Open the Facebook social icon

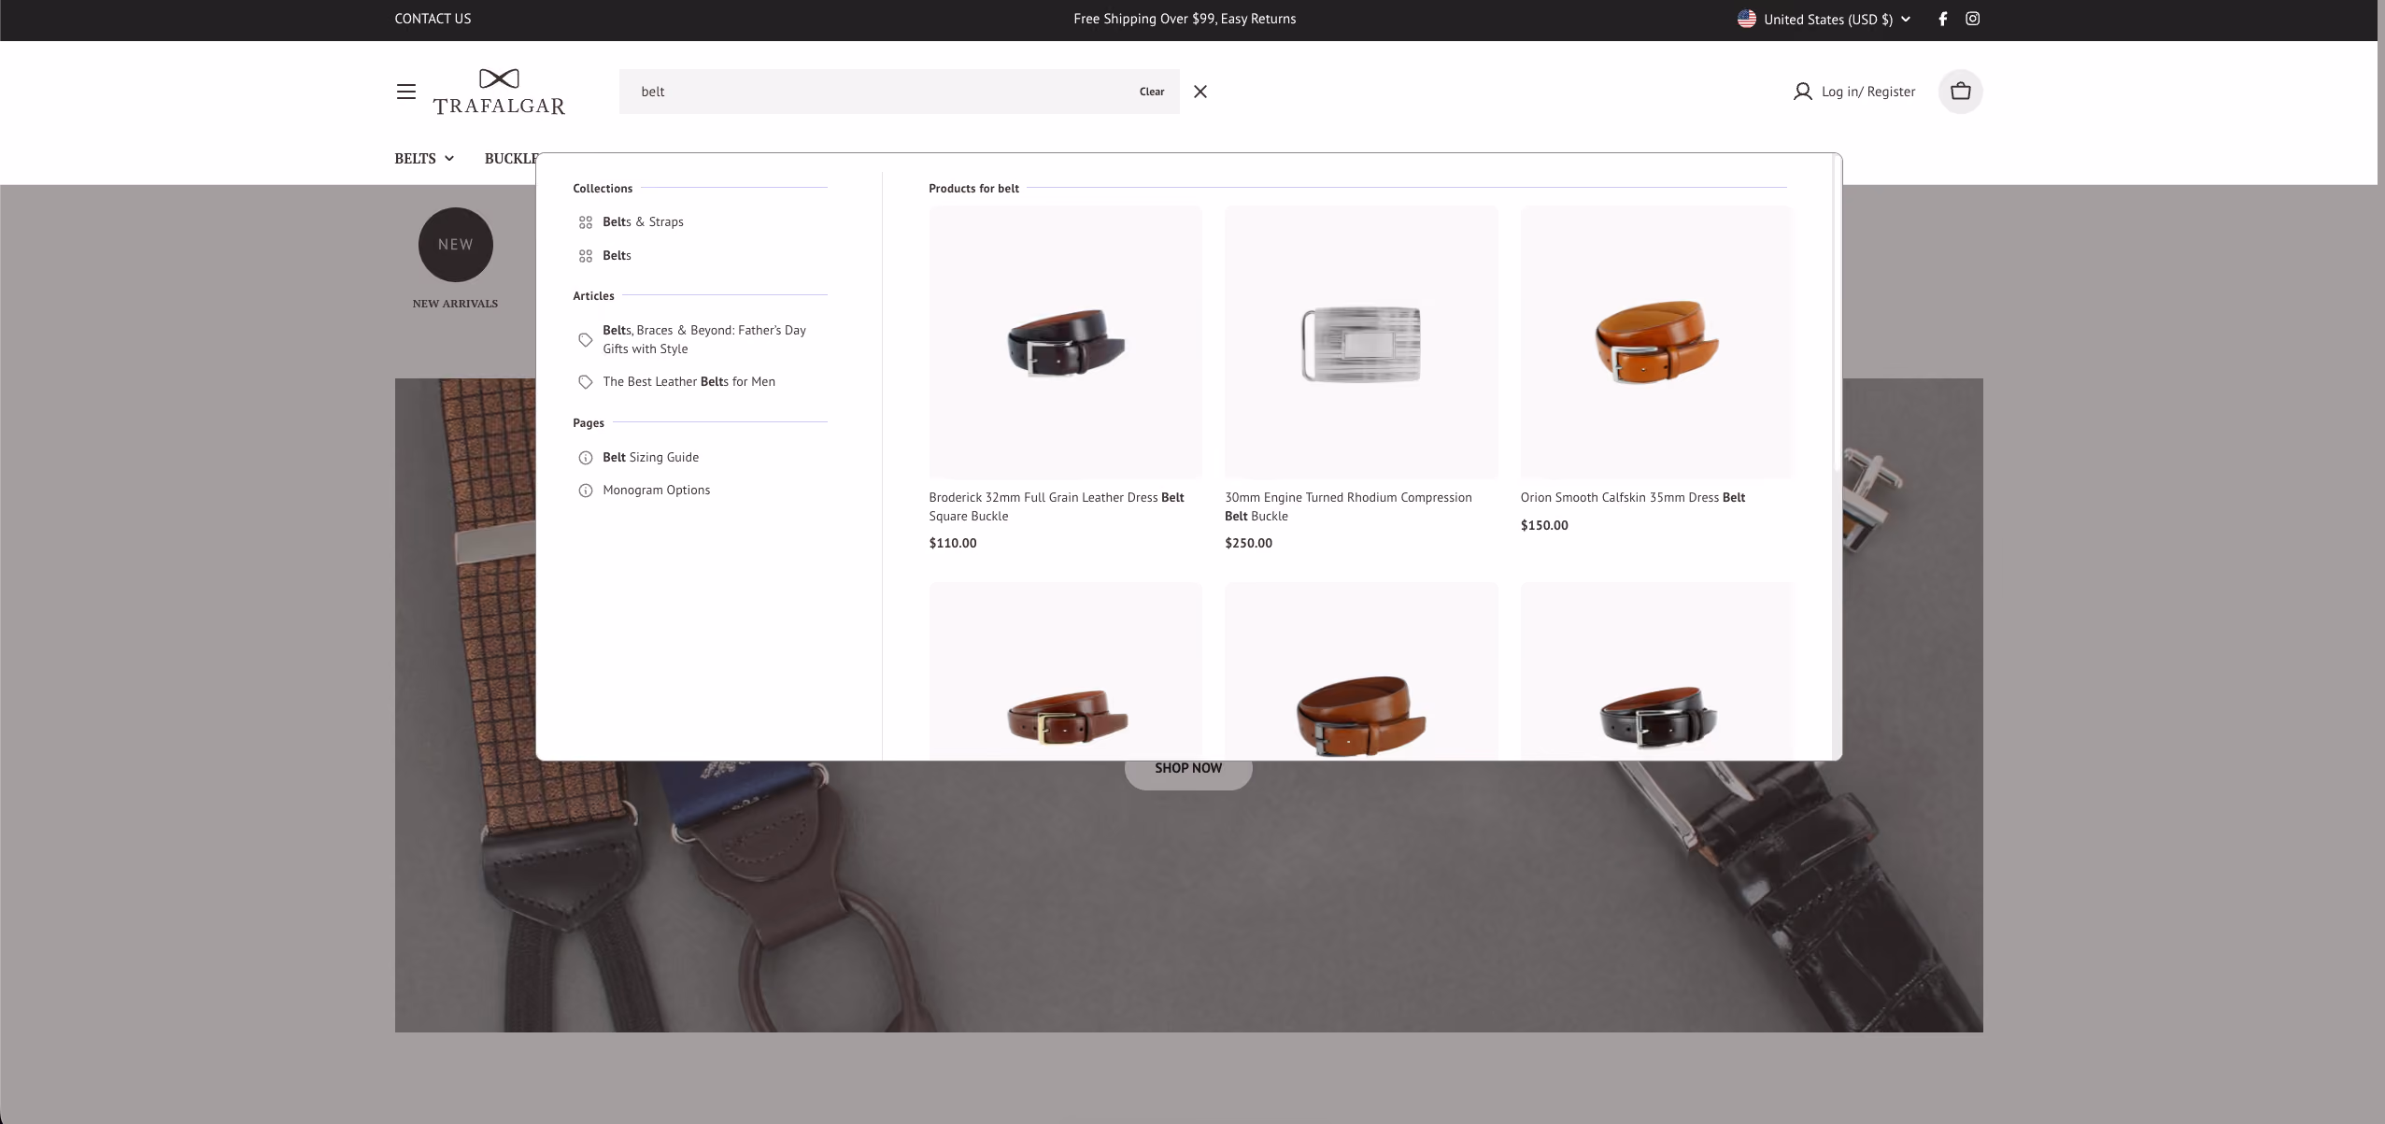(1942, 19)
